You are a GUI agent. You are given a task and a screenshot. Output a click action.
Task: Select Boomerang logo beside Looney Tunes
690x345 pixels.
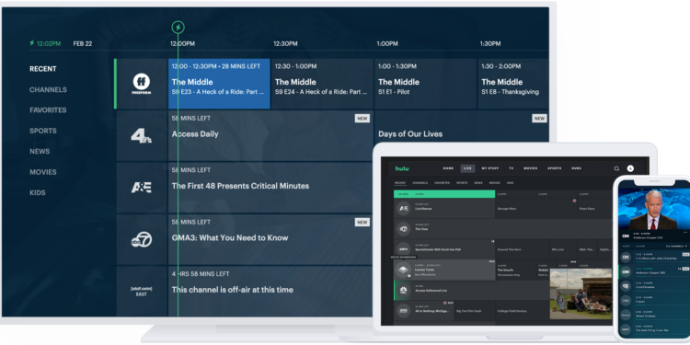[404, 270]
